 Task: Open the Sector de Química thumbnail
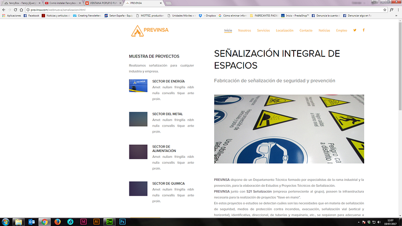click(x=138, y=189)
